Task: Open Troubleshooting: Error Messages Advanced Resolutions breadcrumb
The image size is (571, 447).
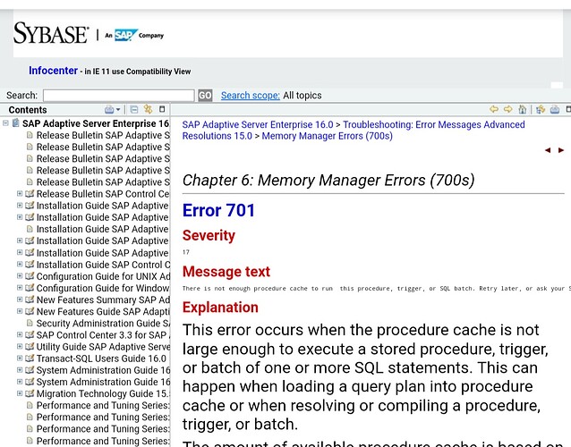Action: coord(354,131)
